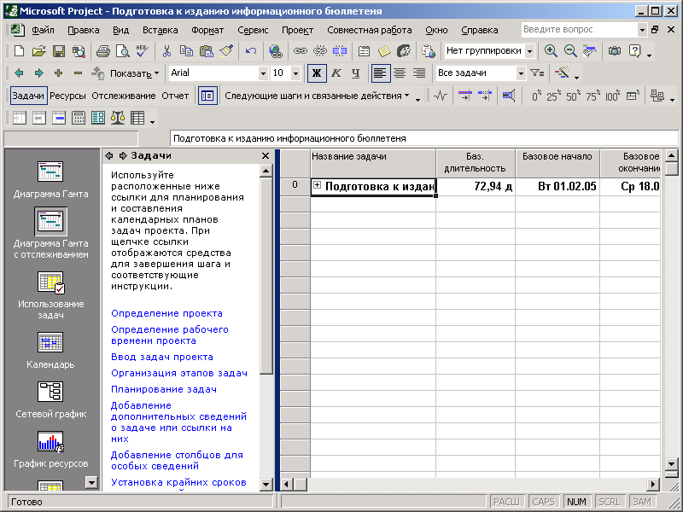Toggle align center

(400, 73)
